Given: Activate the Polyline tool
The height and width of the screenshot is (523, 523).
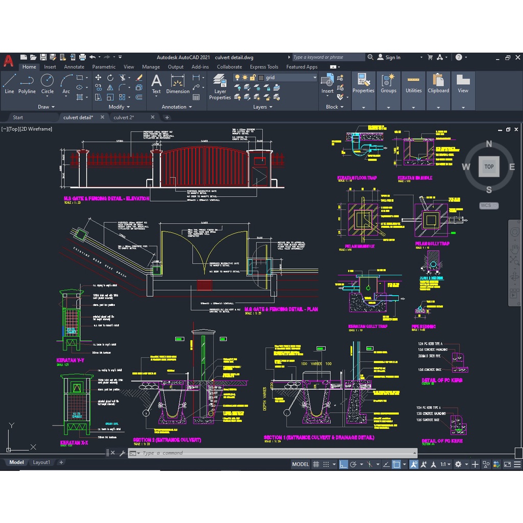Looking at the screenshot, I should [x=27, y=84].
